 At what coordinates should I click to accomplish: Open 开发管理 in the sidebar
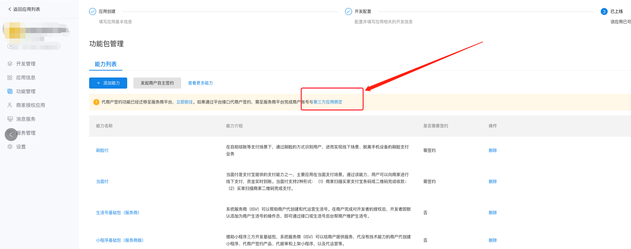(x=26, y=64)
